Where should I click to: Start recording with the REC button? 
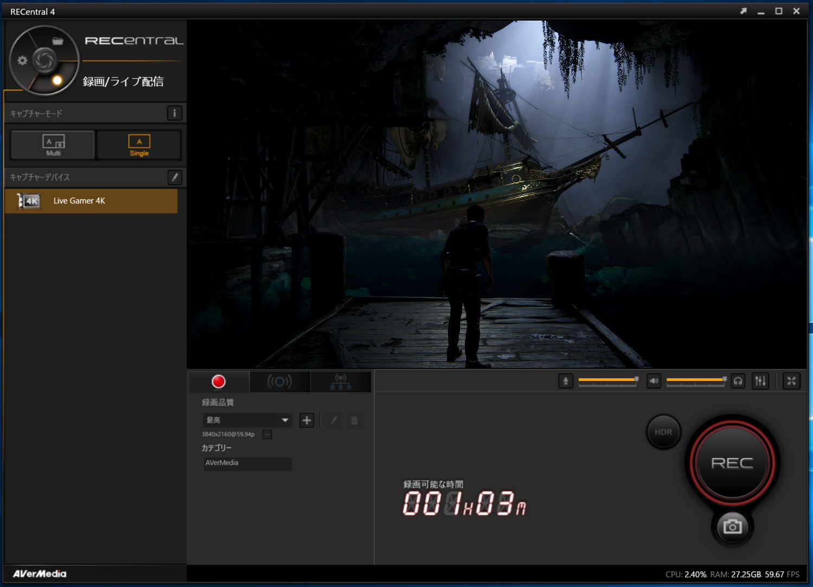click(732, 463)
